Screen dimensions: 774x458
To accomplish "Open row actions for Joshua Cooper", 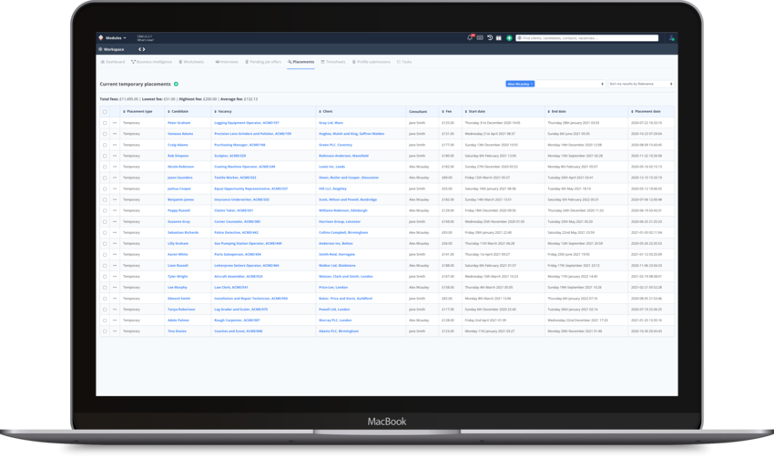I will pyautogui.click(x=115, y=188).
